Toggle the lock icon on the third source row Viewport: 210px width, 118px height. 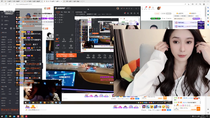57,20
